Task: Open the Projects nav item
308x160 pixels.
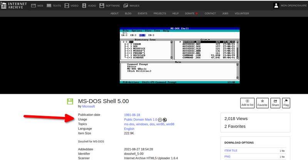Action: tap(160, 13)
